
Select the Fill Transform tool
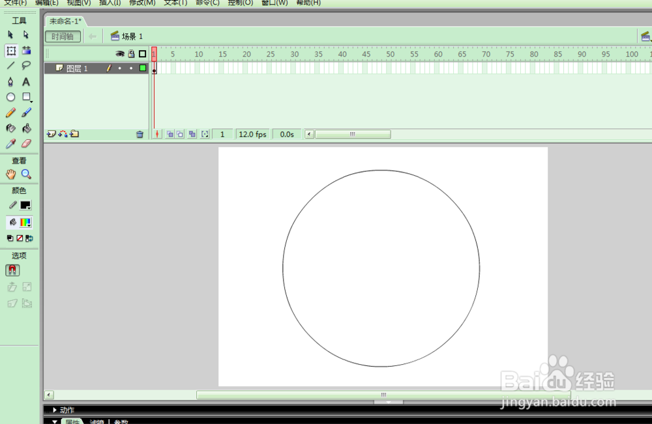coord(27,51)
